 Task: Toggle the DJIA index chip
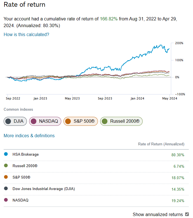coord(15,121)
